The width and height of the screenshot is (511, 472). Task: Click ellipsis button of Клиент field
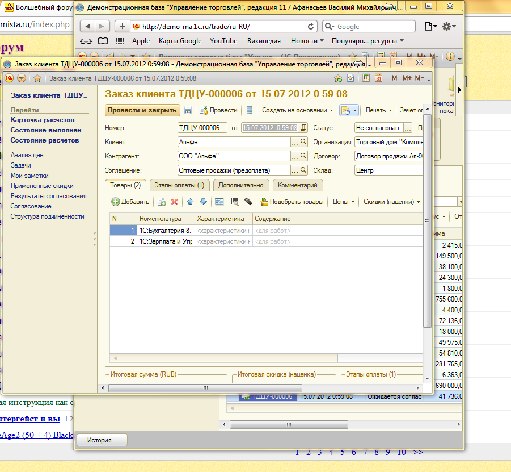pyautogui.click(x=294, y=142)
